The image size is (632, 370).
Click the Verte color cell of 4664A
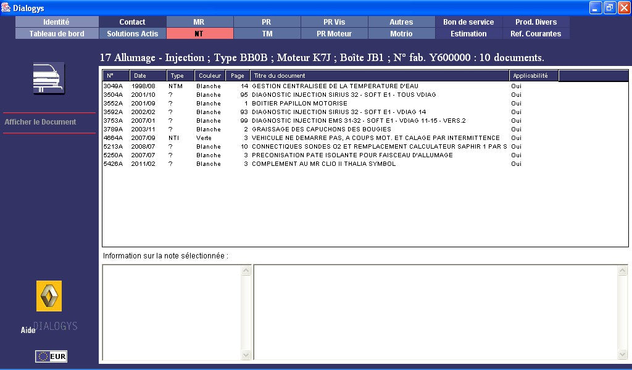click(204, 138)
